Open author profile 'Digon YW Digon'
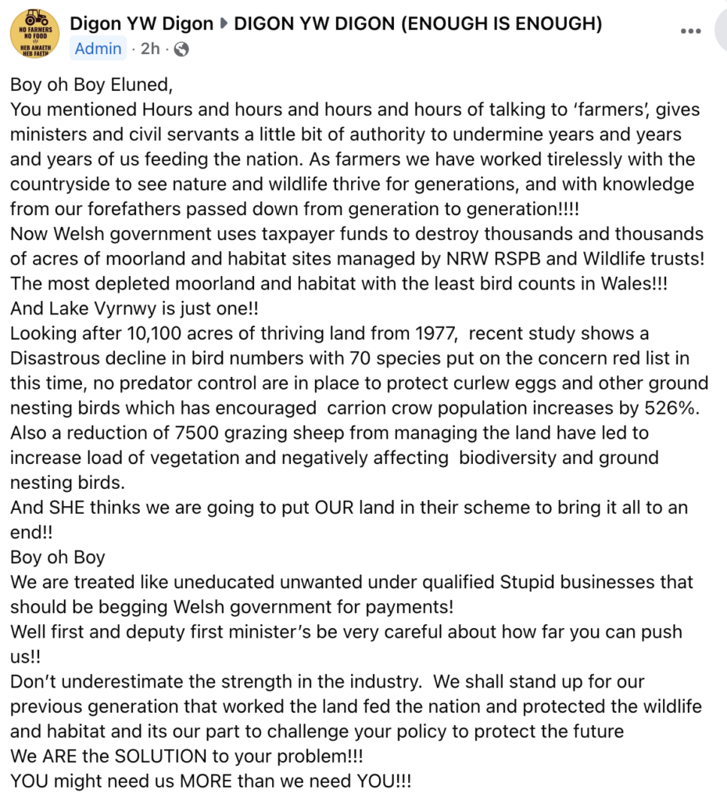 point(141,24)
